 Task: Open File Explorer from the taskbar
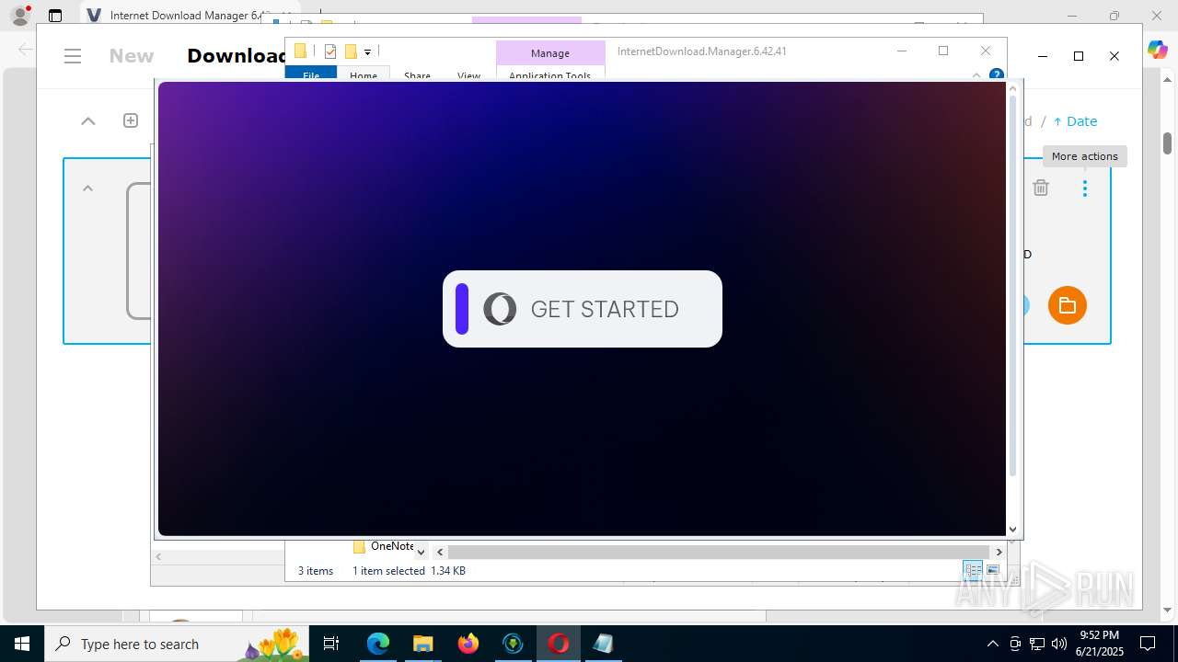tap(423, 644)
